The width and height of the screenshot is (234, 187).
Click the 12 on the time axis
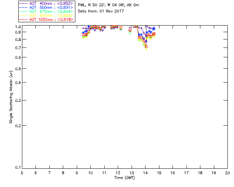pyautogui.click(x=118, y=173)
